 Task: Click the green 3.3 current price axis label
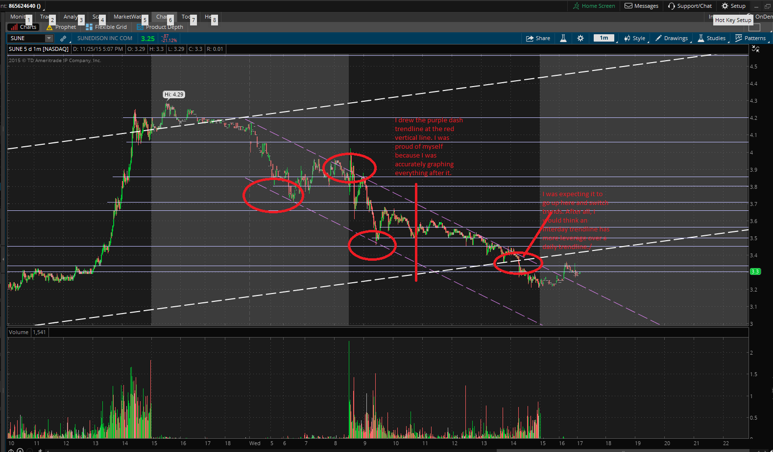click(x=755, y=271)
